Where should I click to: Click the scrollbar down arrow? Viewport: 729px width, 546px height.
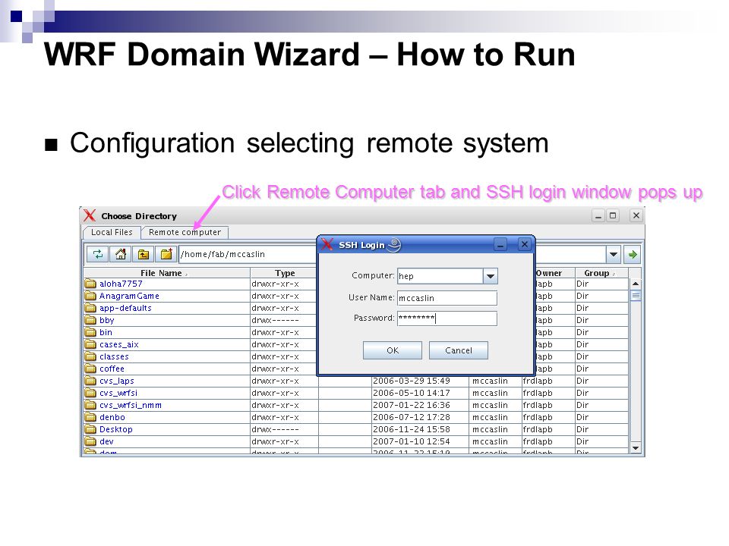(x=636, y=448)
